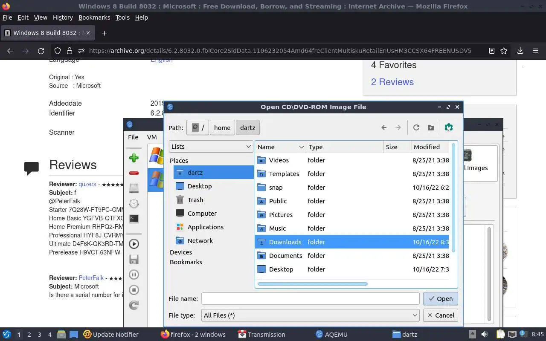Click the horizontal scrollbar in the file list
Viewport: 546px width, 341px height.
pyautogui.click(x=312, y=283)
